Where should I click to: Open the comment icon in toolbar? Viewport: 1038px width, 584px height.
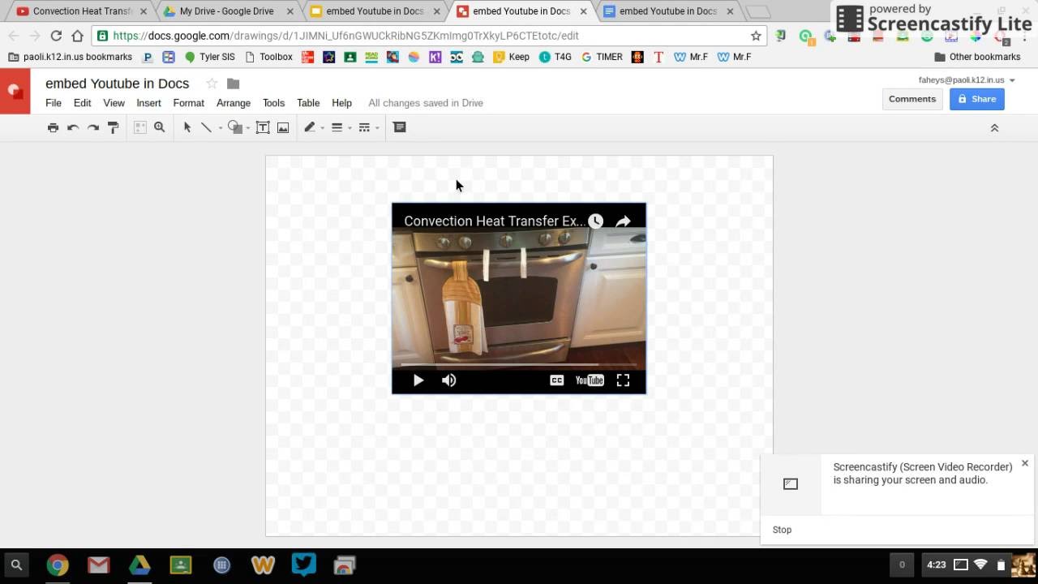click(399, 127)
